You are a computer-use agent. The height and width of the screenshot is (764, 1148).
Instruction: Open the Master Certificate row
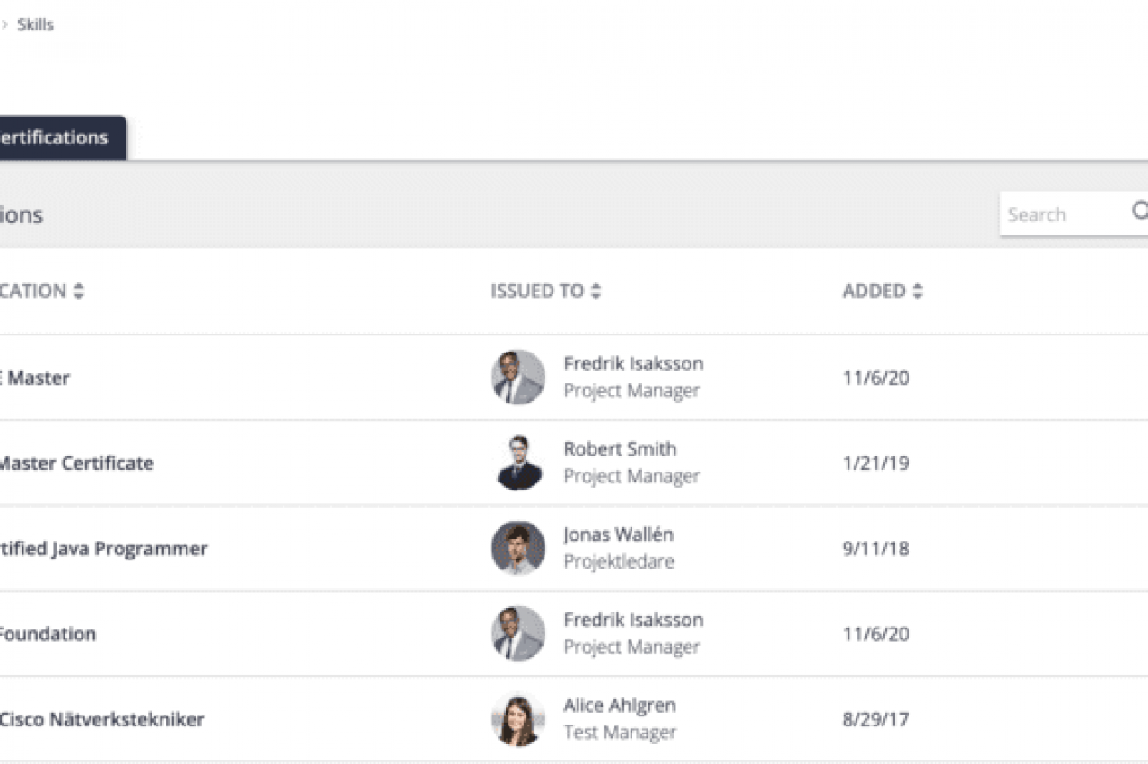coord(76,464)
